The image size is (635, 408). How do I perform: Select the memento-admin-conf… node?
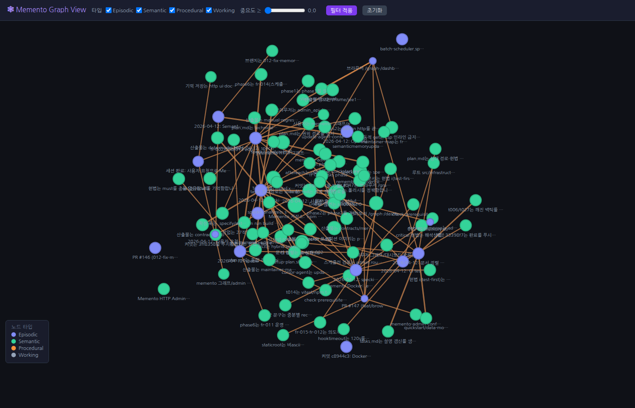click(416, 315)
